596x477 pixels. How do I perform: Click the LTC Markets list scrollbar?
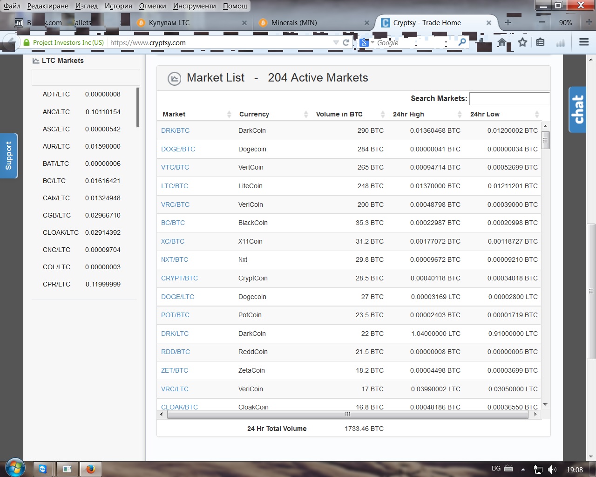coord(138,107)
